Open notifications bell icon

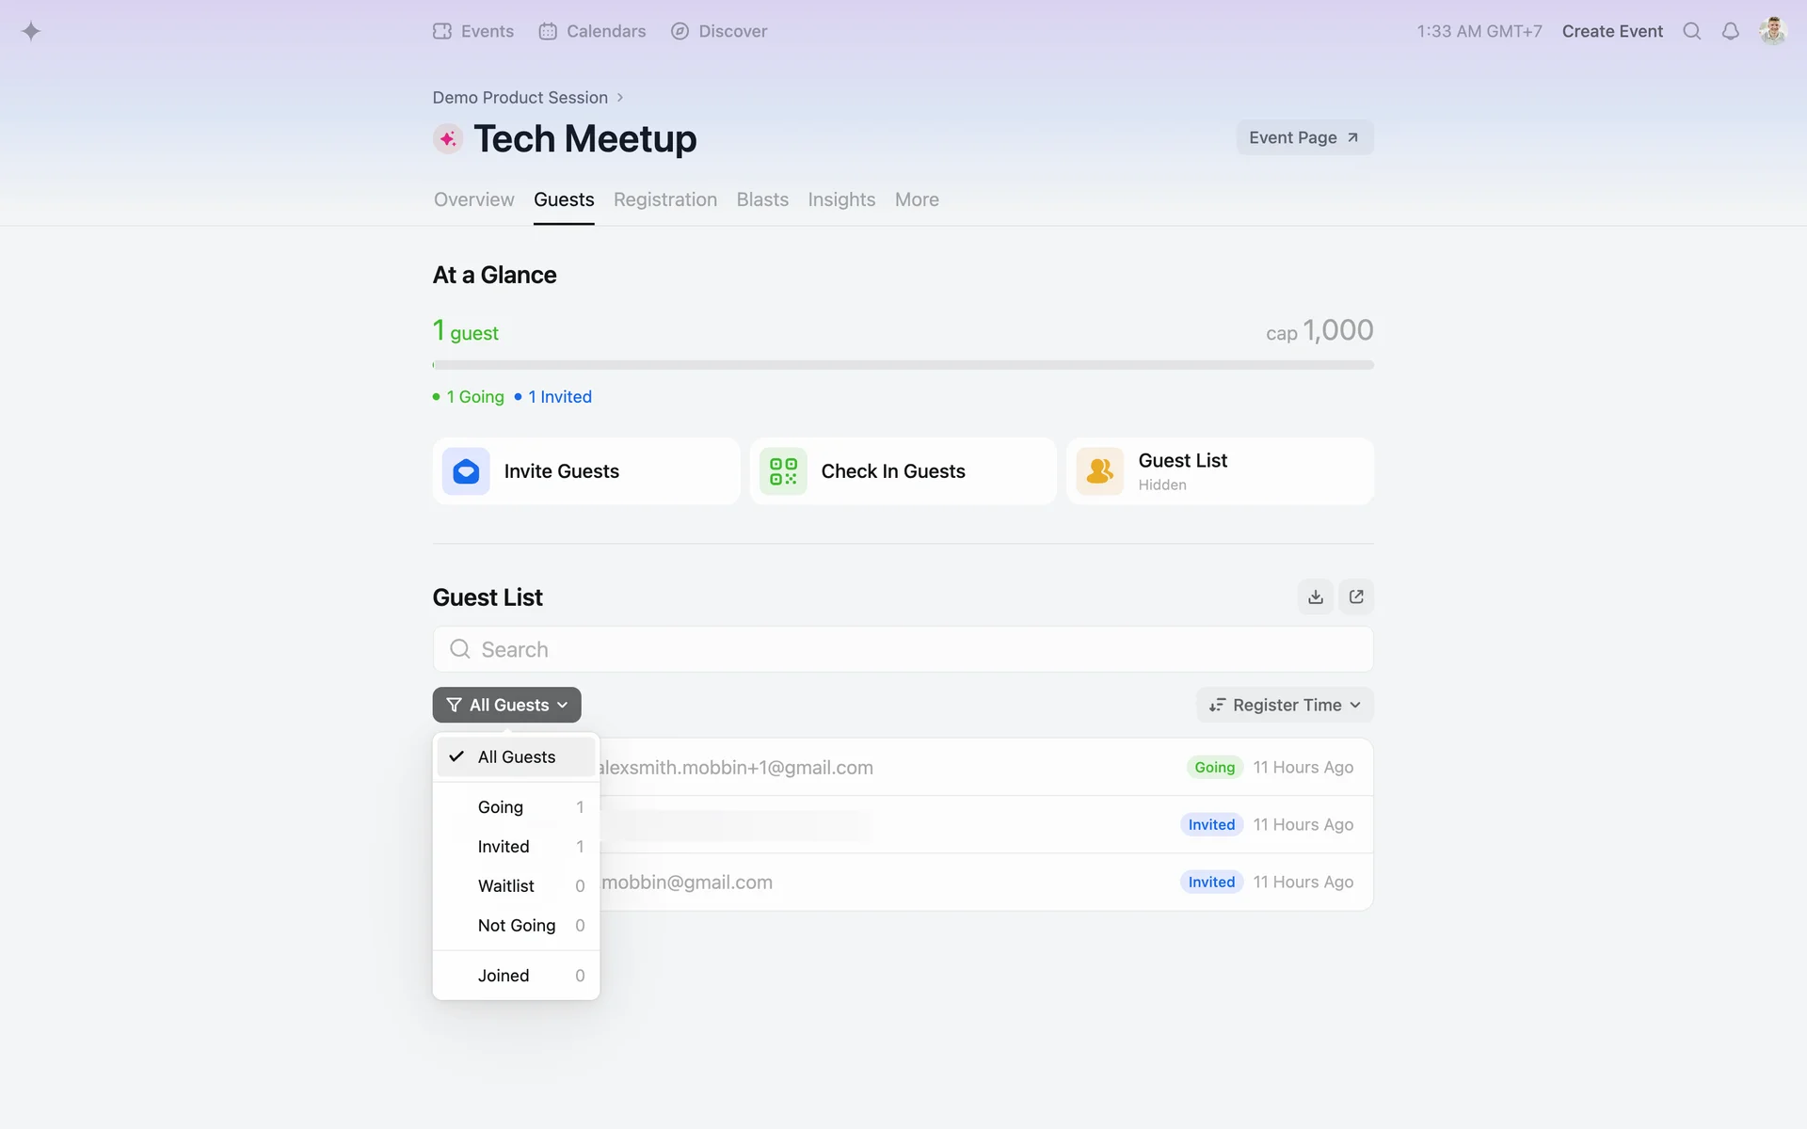(1730, 31)
